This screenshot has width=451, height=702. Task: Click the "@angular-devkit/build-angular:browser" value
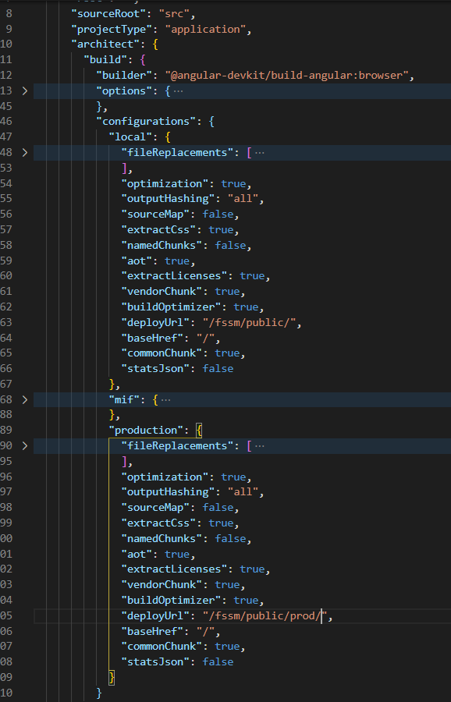[286, 75]
